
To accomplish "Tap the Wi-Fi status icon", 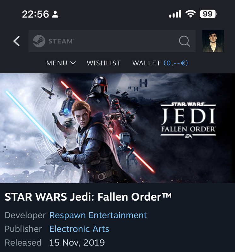I will coord(191,14).
